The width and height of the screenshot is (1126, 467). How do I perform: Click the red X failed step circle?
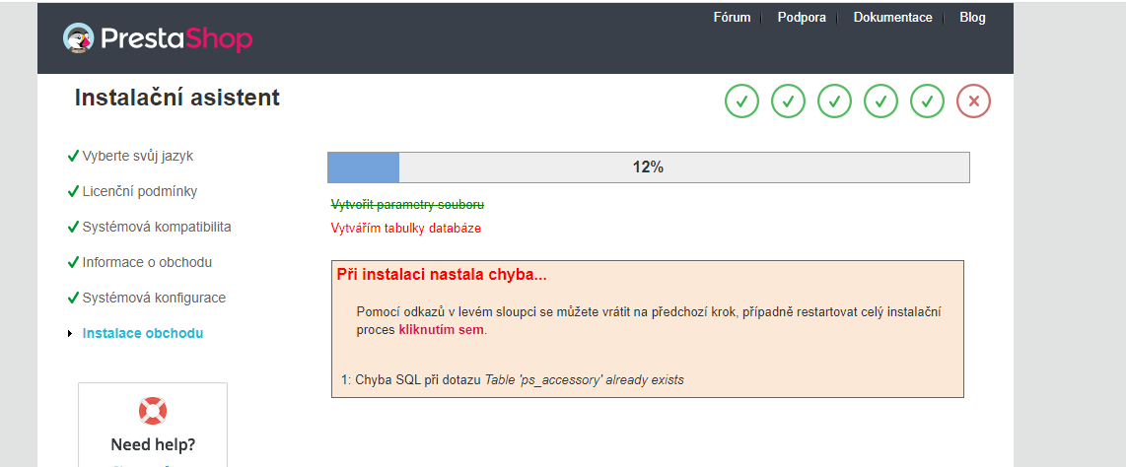[974, 101]
